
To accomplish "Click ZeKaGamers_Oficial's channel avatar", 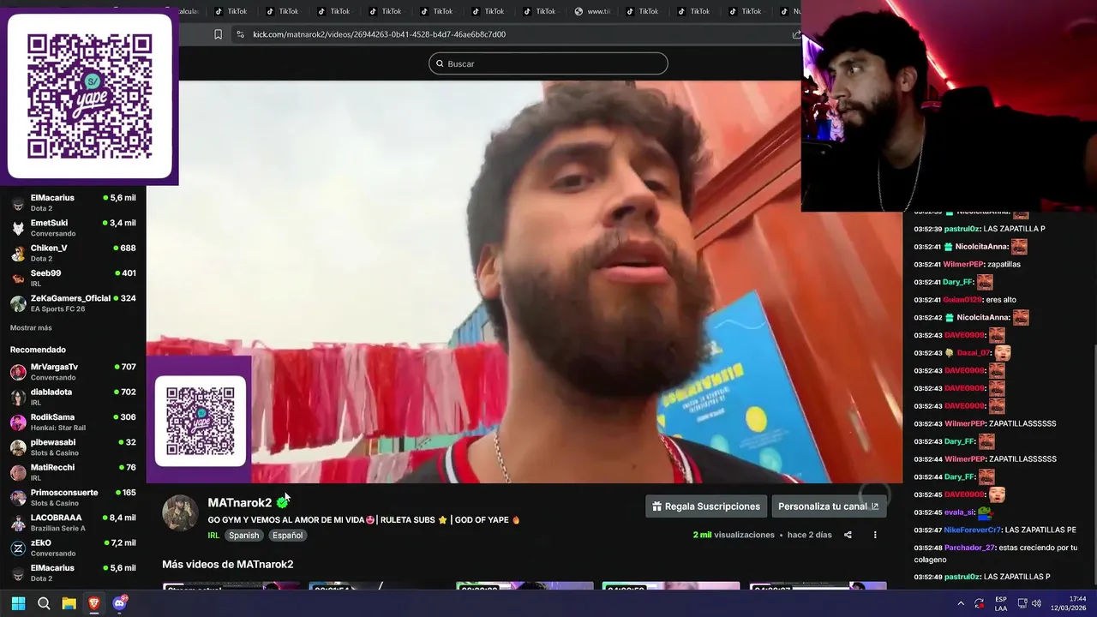I will tap(18, 303).
